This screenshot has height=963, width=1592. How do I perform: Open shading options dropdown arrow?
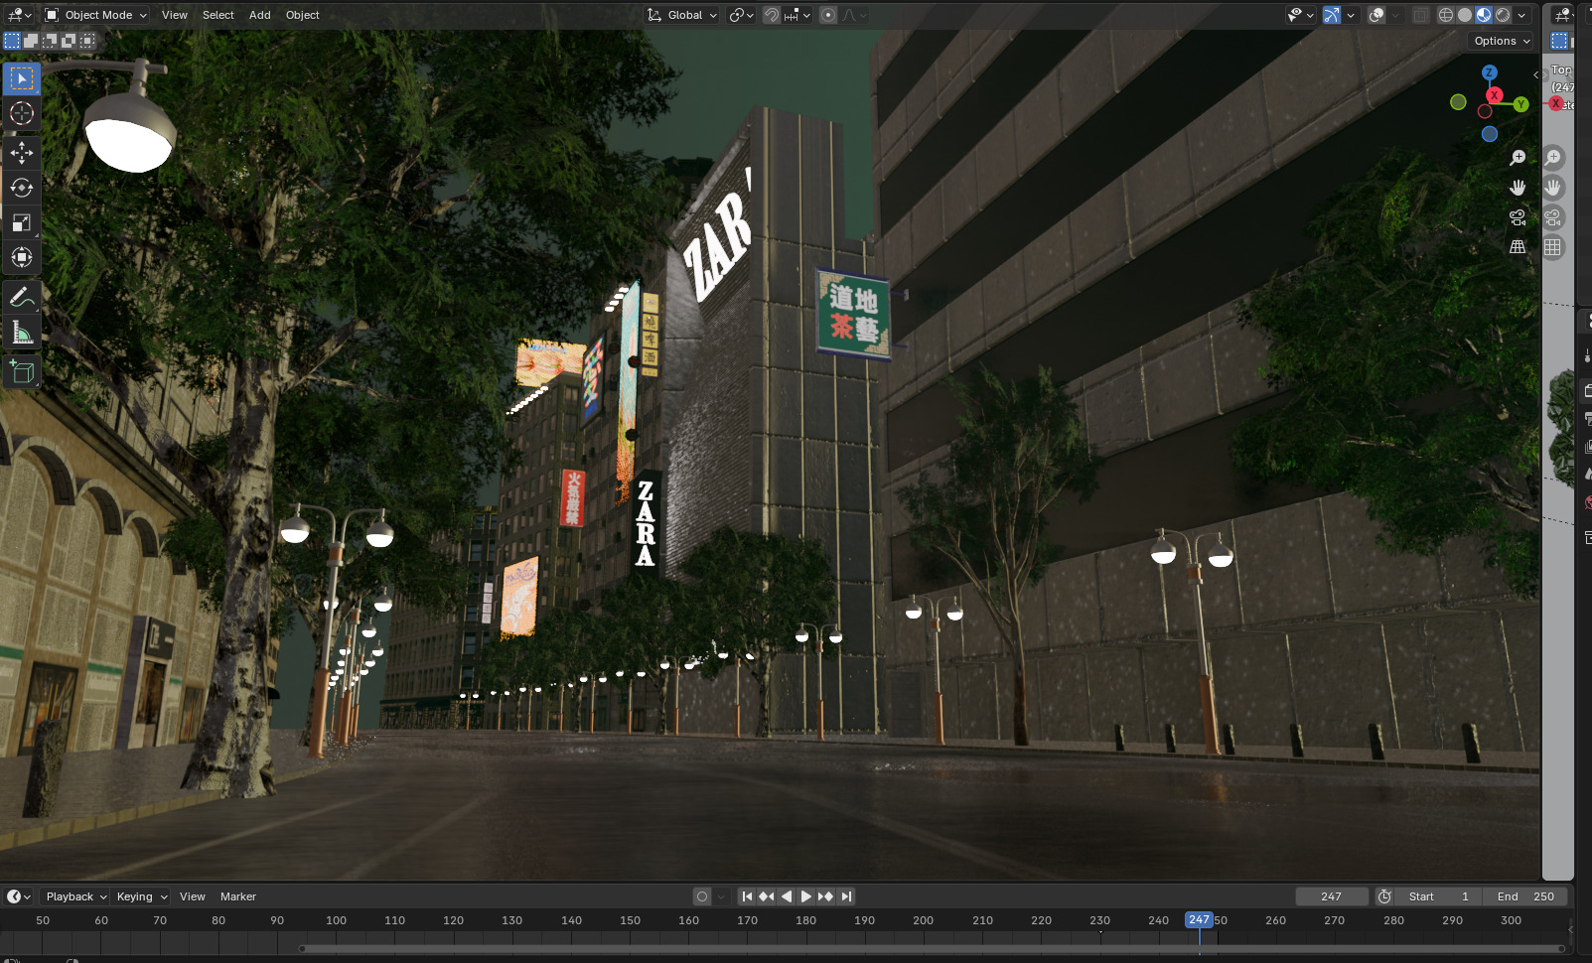coord(1521,15)
